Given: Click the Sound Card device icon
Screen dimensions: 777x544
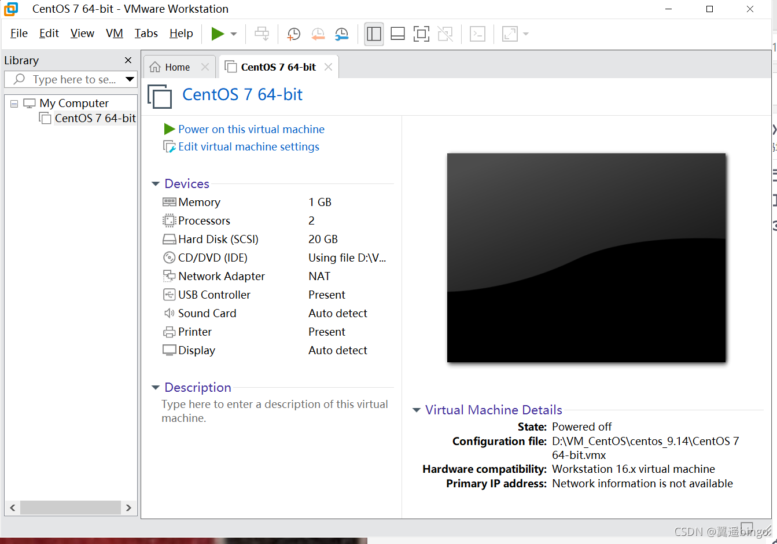Looking at the screenshot, I should tap(169, 313).
